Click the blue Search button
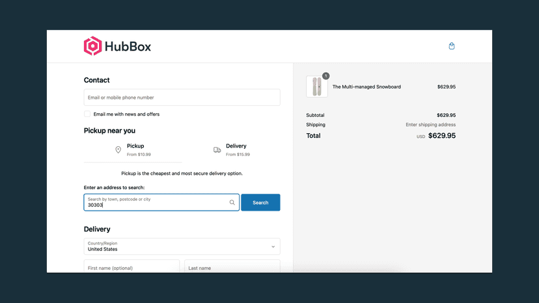 [x=260, y=202]
